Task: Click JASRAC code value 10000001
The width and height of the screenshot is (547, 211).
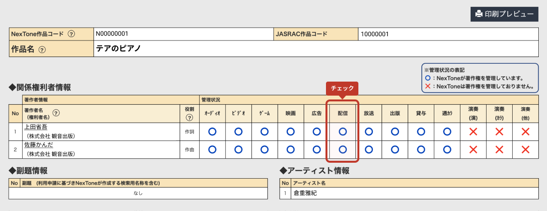Action: click(375, 34)
